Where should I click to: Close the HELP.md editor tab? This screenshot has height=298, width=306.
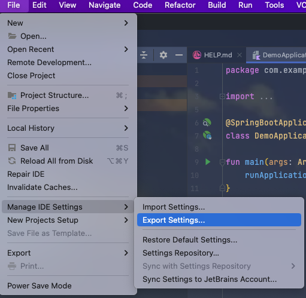coord(240,55)
